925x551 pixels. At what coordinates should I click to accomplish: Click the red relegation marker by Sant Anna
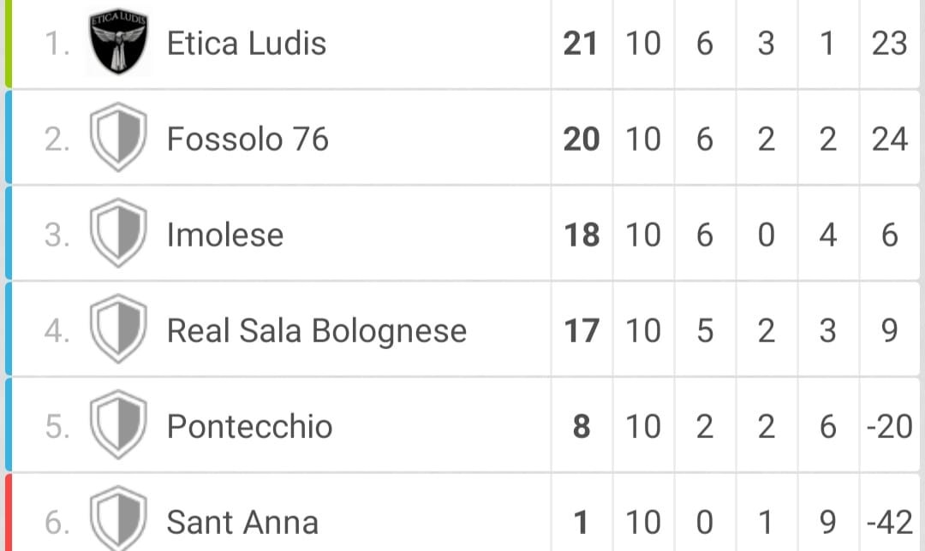pyautogui.click(x=9, y=512)
